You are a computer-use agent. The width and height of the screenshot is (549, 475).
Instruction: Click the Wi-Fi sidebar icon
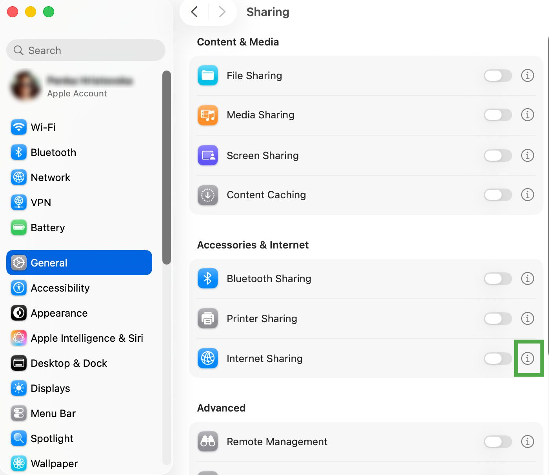(x=19, y=127)
